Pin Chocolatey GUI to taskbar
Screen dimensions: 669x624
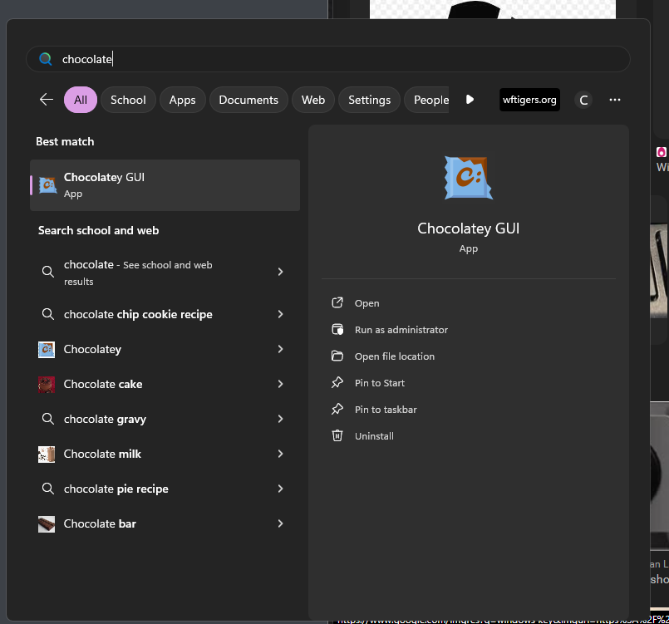tap(386, 410)
